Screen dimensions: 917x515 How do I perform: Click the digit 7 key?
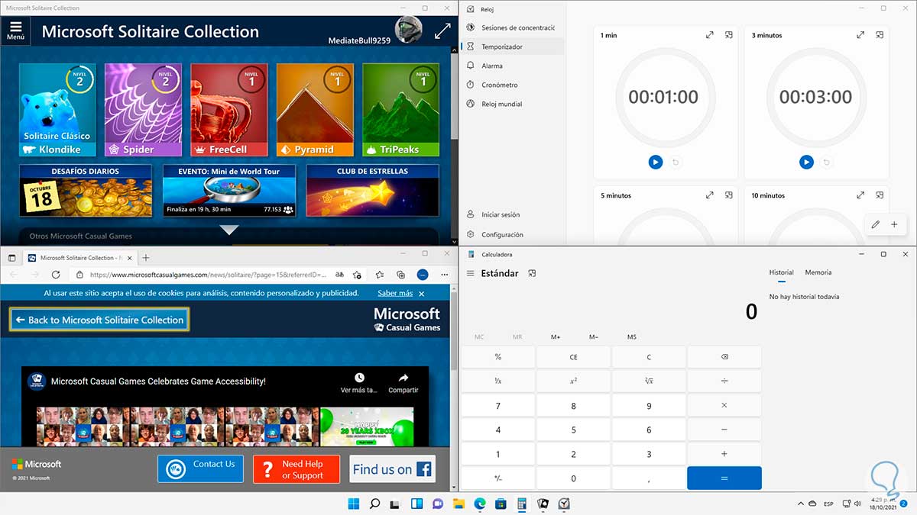tap(498, 406)
